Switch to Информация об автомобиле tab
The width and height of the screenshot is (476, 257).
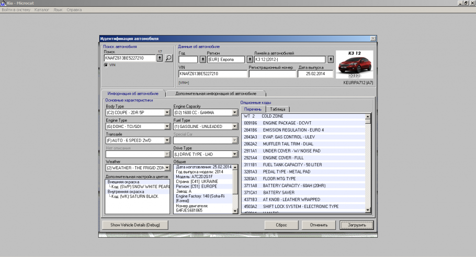point(133,94)
